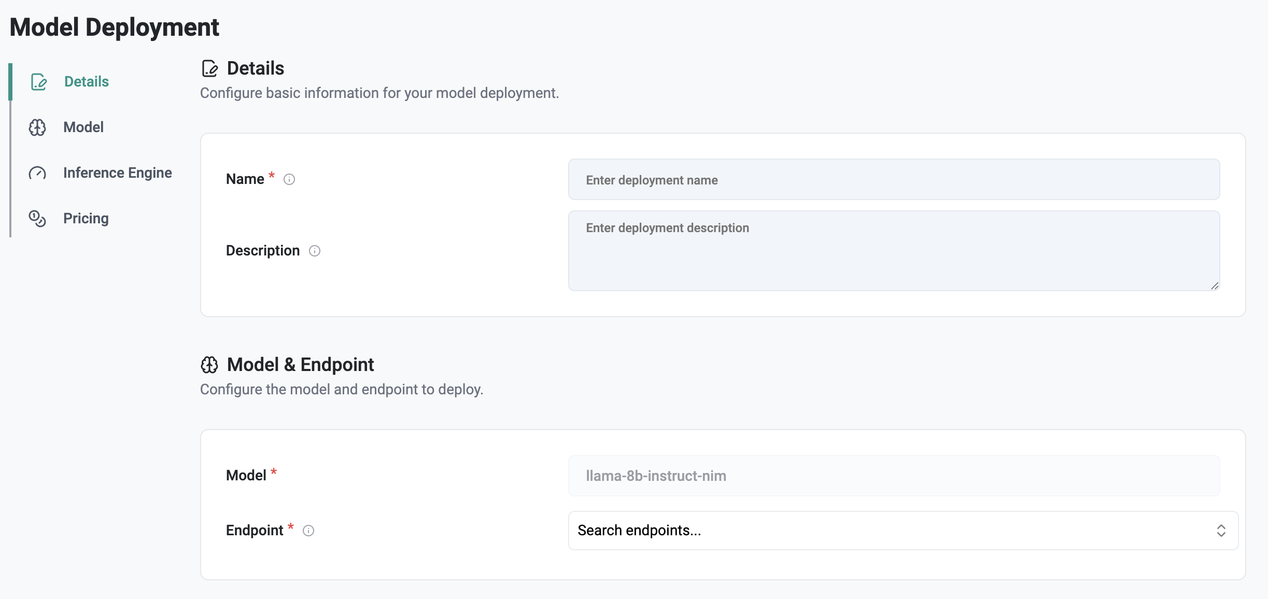This screenshot has height=599, width=1268.
Task: Click the info icon beside Description label
Action: 315,251
